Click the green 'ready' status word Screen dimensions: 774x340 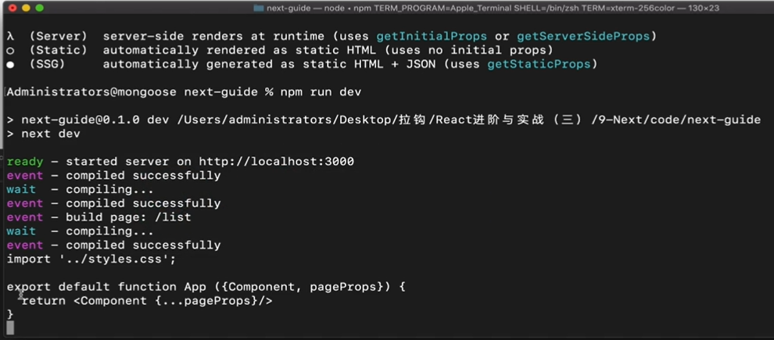click(24, 162)
